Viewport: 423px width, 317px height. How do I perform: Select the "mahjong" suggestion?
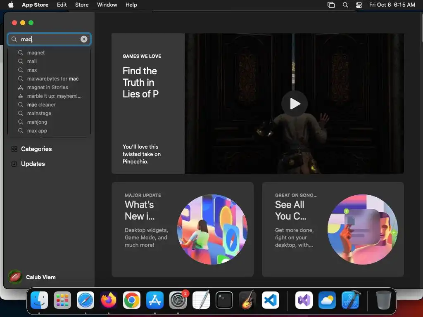tap(49, 122)
